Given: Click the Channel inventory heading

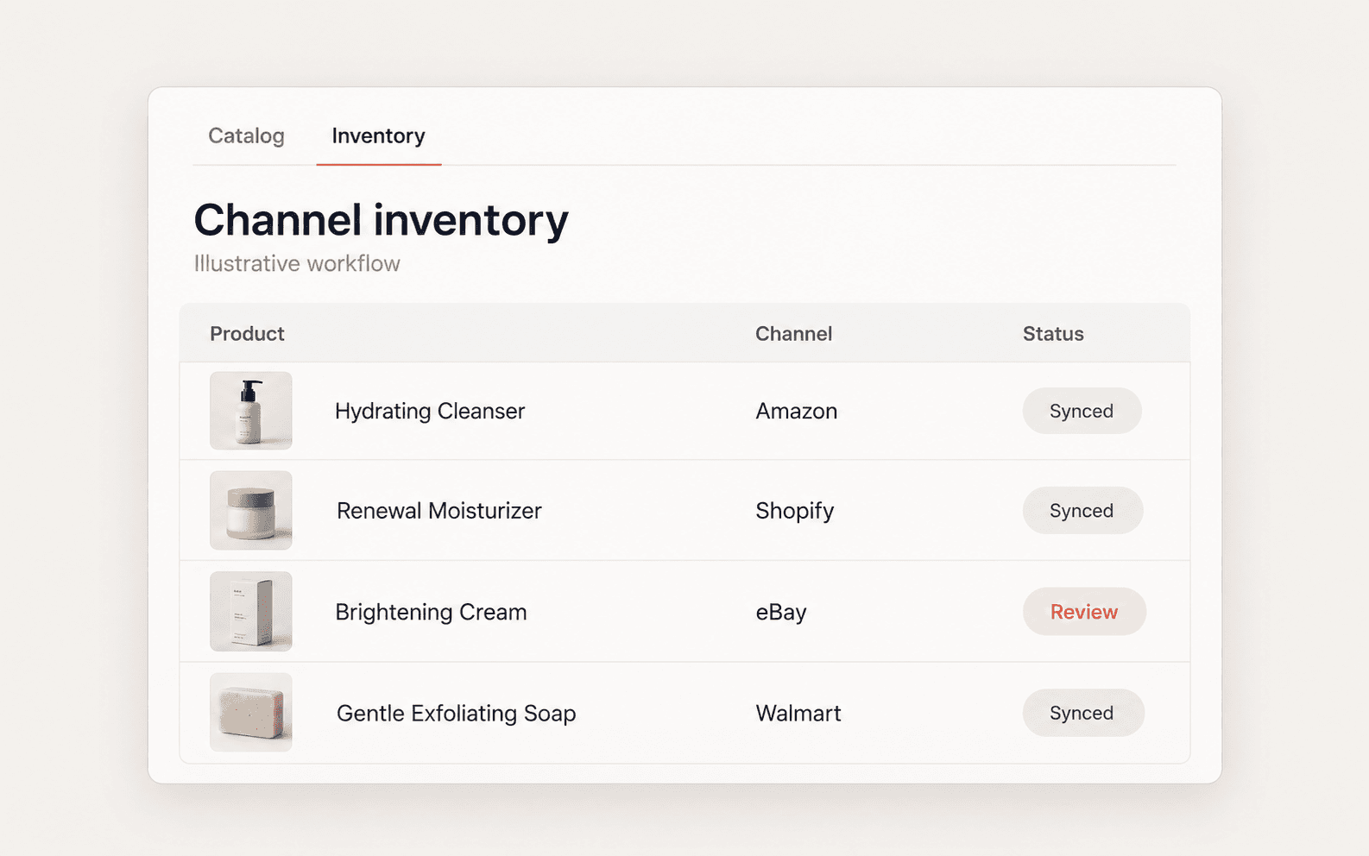Looking at the screenshot, I should coord(381,220).
